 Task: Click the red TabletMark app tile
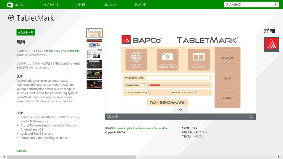[271, 44]
